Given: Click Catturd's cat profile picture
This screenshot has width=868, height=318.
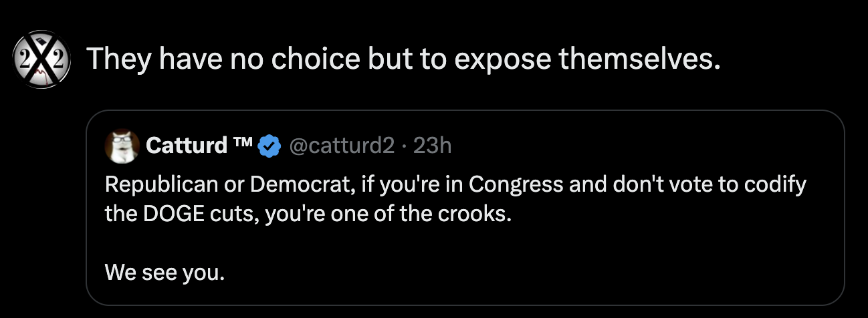Looking at the screenshot, I should (x=122, y=146).
